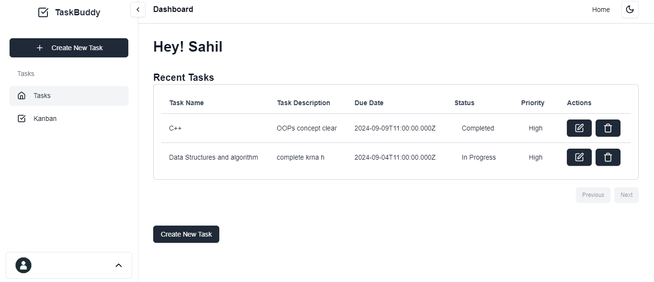The width and height of the screenshot is (654, 282).
Task: Go to the Previous page of tasks
Action: [x=593, y=195]
